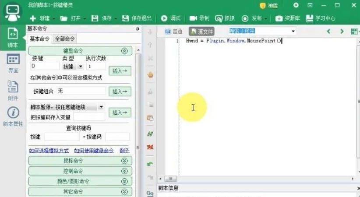Click the layout grid icon at editor's right
The width and height of the screenshot is (360, 197).
click(x=354, y=32)
